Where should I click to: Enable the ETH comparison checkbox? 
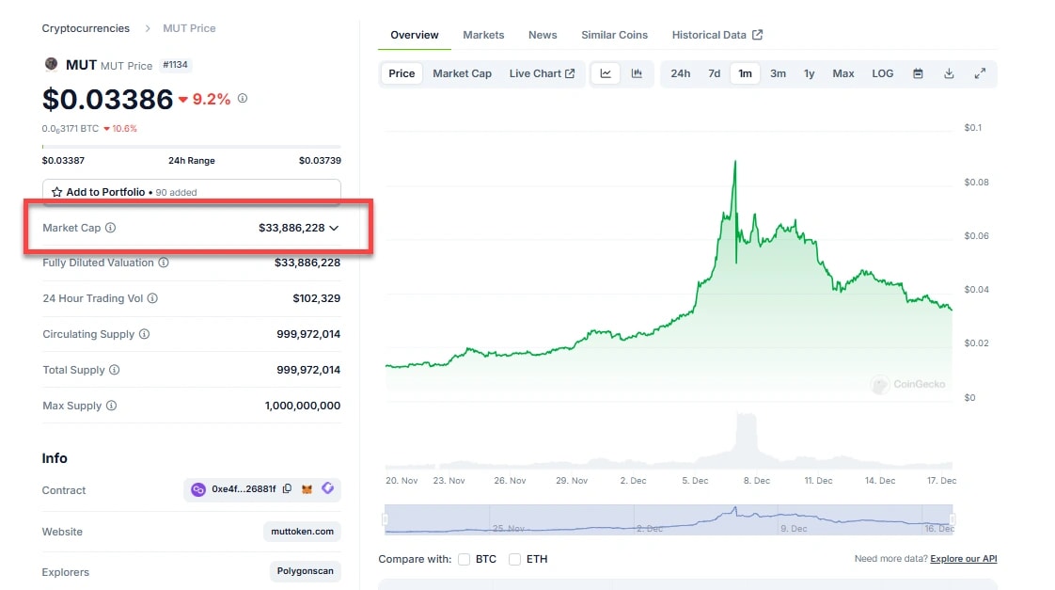coord(514,559)
